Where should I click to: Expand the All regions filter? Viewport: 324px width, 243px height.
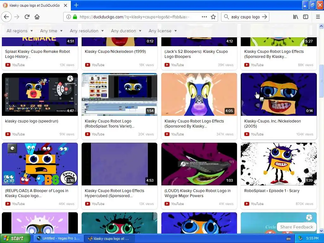coord(20,31)
